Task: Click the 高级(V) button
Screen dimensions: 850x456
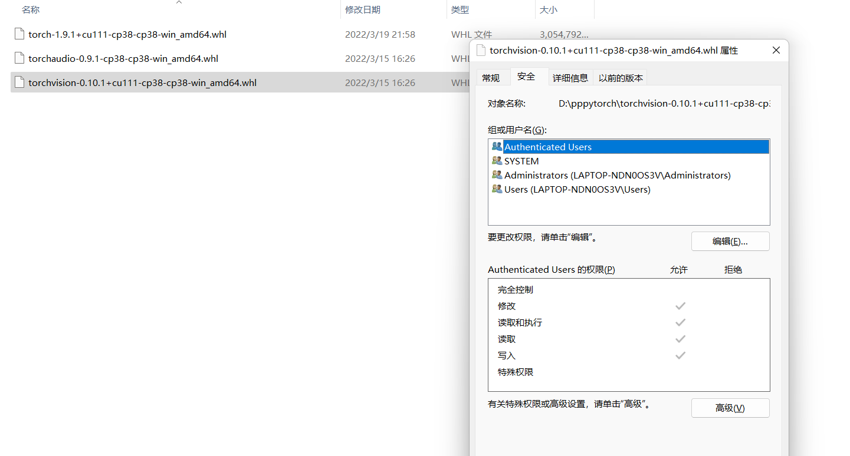Action: coord(730,408)
